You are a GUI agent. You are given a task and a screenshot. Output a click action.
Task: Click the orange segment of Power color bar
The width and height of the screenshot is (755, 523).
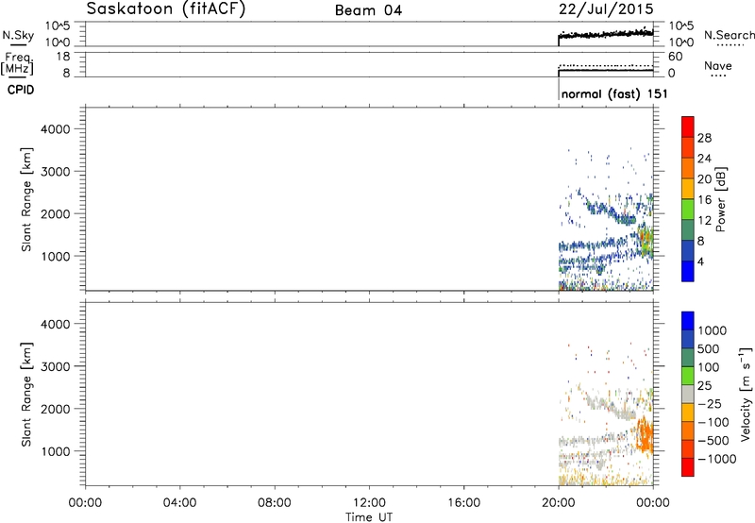point(688,168)
